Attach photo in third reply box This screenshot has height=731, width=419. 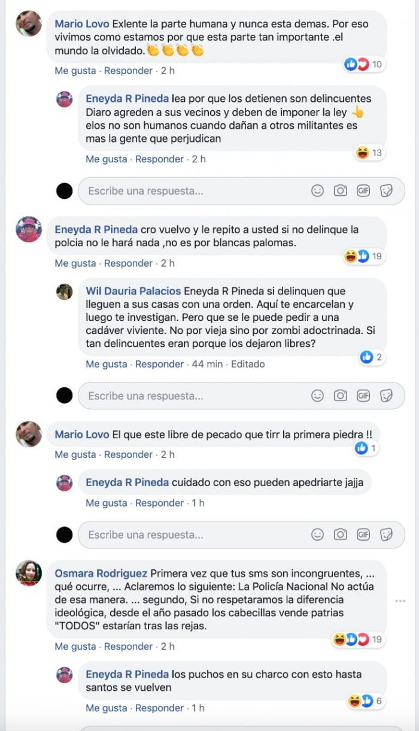(x=341, y=535)
